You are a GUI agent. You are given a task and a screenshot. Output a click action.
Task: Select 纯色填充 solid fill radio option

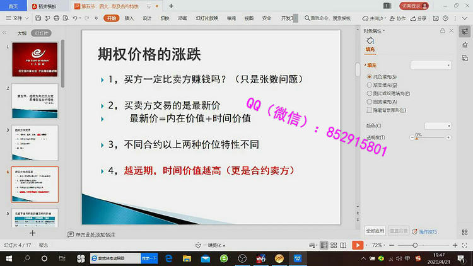[369, 76]
